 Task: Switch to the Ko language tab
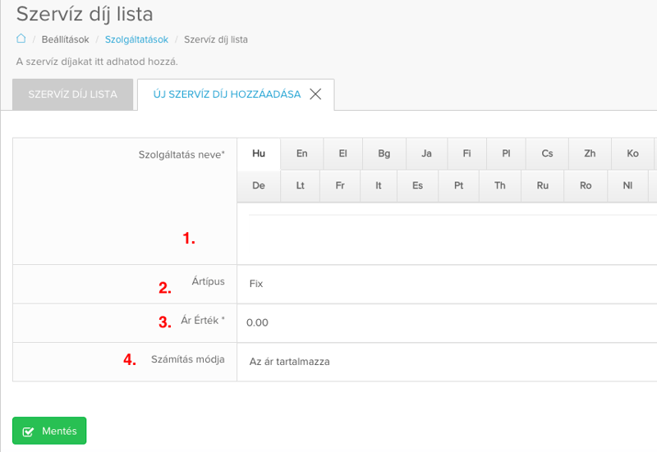click(x=632, y=153)
